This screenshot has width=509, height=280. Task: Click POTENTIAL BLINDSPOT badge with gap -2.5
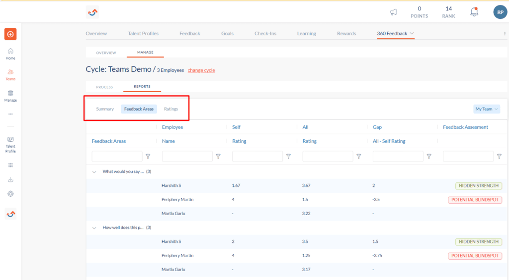coord(475,200)
